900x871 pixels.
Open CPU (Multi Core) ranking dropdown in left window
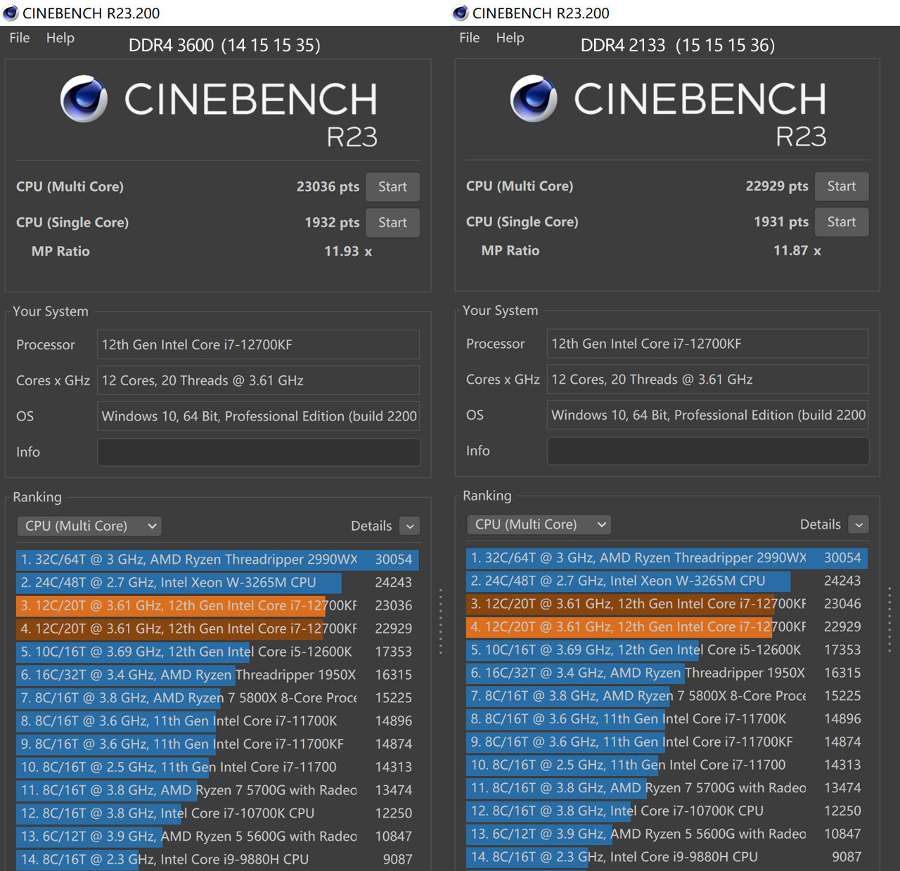click(89, 526)
